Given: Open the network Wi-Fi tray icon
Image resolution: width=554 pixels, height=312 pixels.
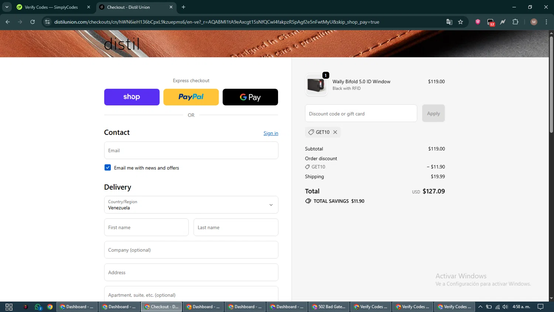Looking at the screenshot, I should point(497,307).
